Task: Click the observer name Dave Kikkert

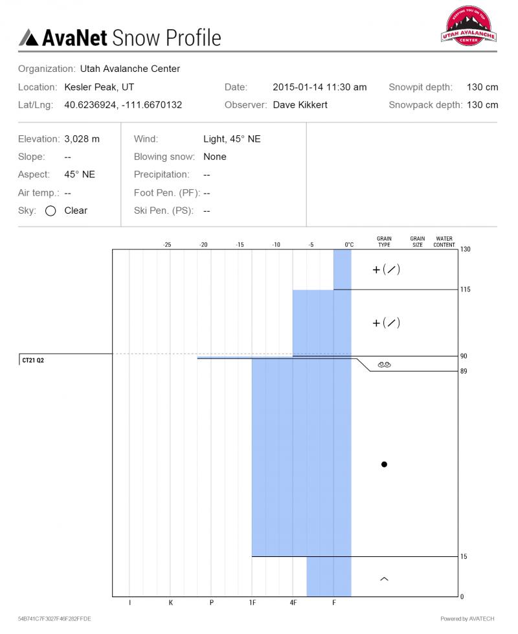Action: (300, 105)
